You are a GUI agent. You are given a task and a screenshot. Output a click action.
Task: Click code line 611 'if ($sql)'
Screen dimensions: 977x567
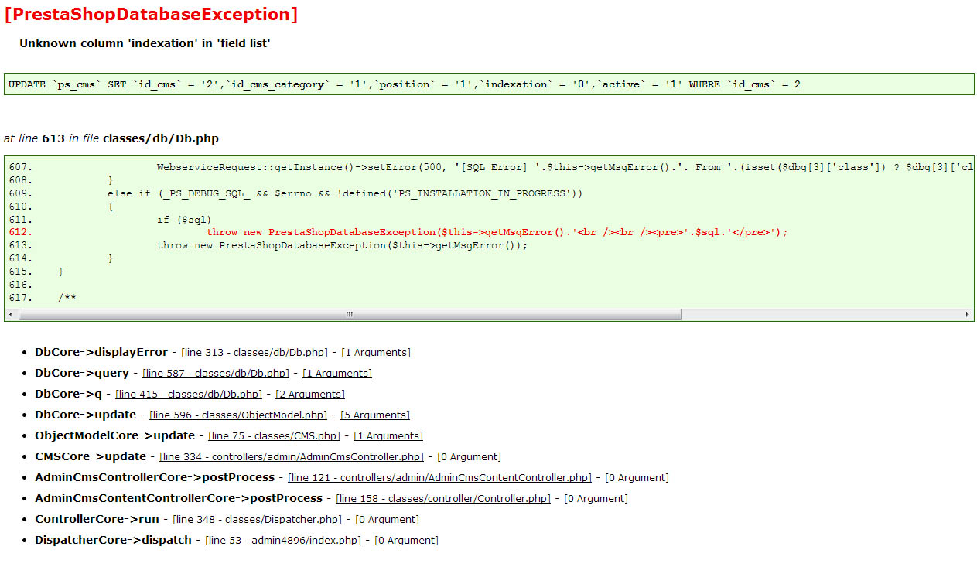click(x=184, y=220)
